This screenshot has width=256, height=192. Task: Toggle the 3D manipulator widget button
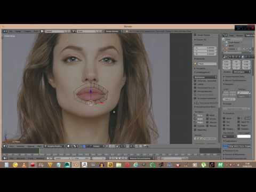click(84, 146)
